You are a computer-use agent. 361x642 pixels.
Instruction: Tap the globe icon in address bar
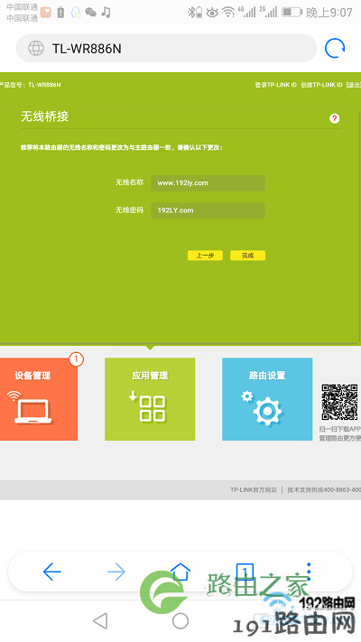35,49
